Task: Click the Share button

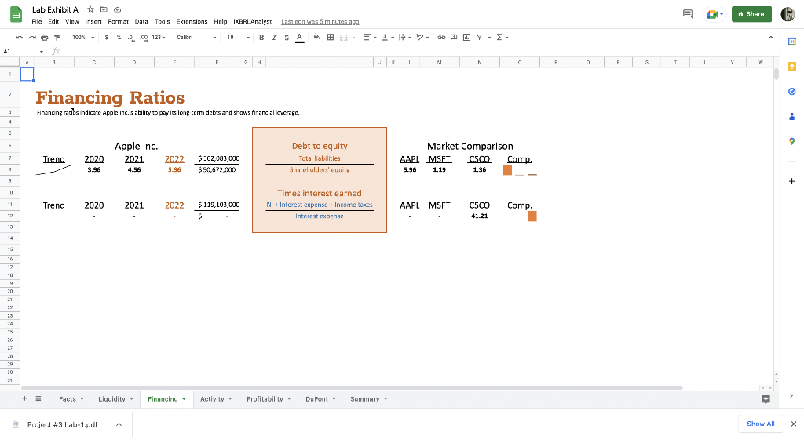Action: click(x=751, y=14)
